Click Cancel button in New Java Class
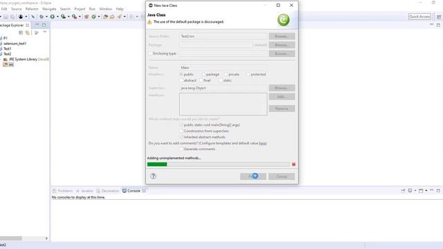The height and width of the screenshot is (249, 443). 282,176
